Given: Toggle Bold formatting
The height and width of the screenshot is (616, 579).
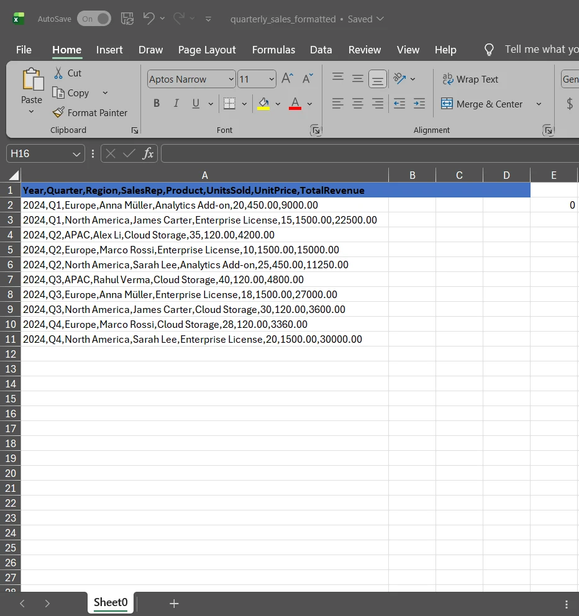Looking at the screenshot, I should [x=157, y=104].
